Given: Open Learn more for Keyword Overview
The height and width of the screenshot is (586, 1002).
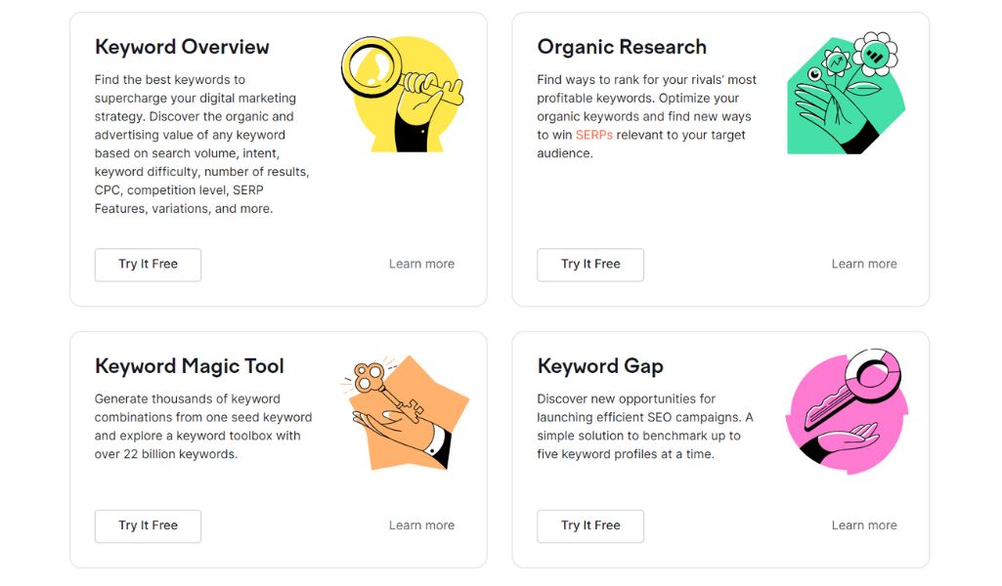Looking at the screenshot, I should [421, 264].
